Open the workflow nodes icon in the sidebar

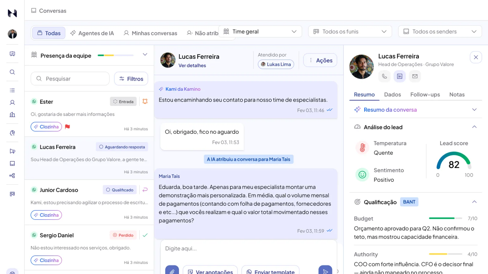(12, 176)
